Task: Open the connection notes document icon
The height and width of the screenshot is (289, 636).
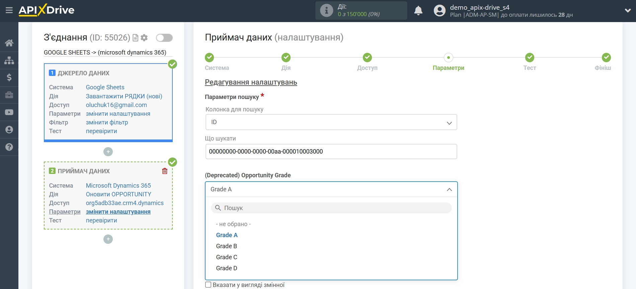Action: (136, 38)
